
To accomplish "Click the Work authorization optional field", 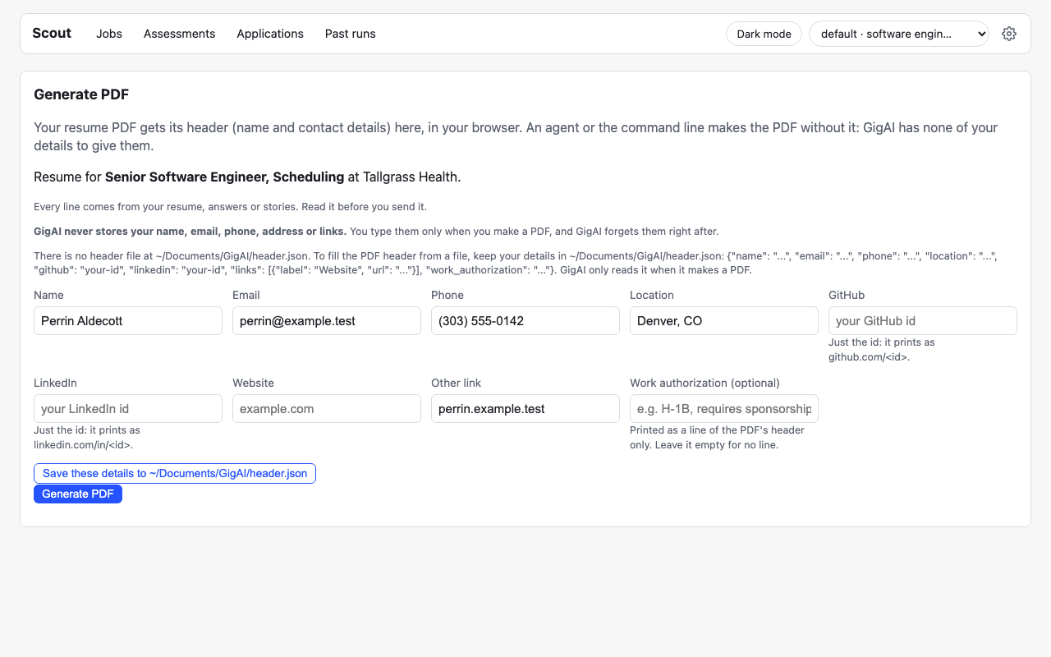I will point(724,409).
